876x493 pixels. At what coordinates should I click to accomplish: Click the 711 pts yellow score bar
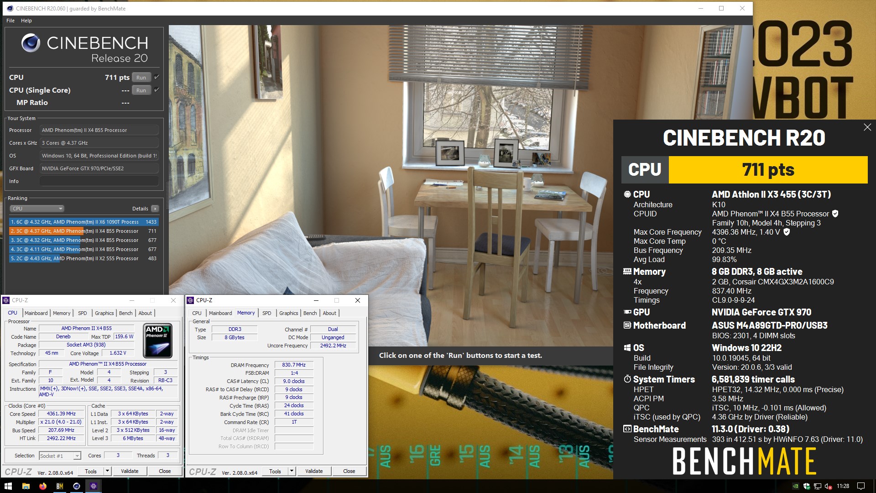click(x=768, y=170)
